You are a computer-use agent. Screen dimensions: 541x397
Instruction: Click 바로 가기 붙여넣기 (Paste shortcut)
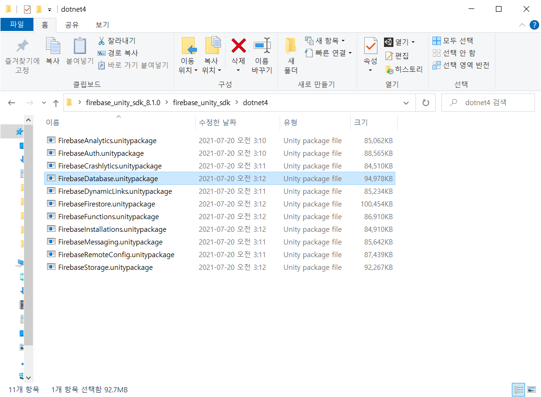[x=133, y=65]
